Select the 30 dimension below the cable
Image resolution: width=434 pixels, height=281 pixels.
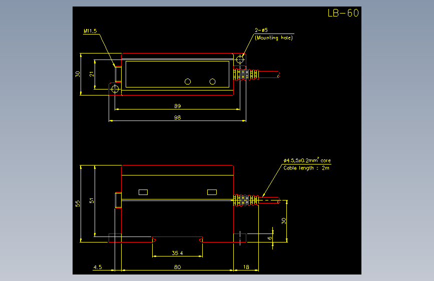pos(284,221)
